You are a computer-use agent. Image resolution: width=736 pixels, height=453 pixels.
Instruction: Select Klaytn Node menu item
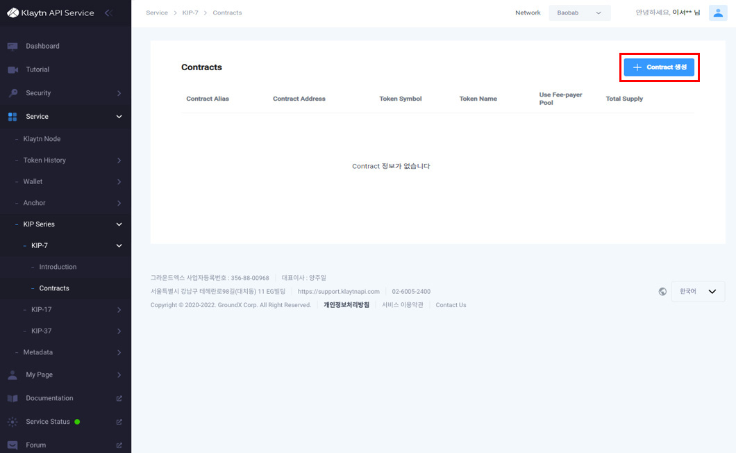(x=42, y=139)
